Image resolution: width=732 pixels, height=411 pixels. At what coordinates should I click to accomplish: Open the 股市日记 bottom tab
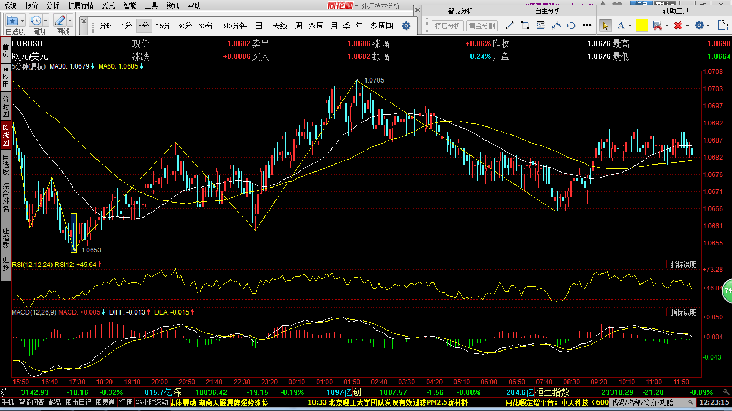[78, 402]
